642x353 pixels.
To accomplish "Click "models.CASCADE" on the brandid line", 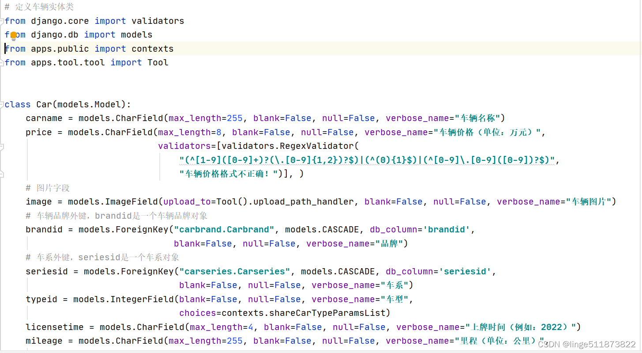I will pos(322,229).
